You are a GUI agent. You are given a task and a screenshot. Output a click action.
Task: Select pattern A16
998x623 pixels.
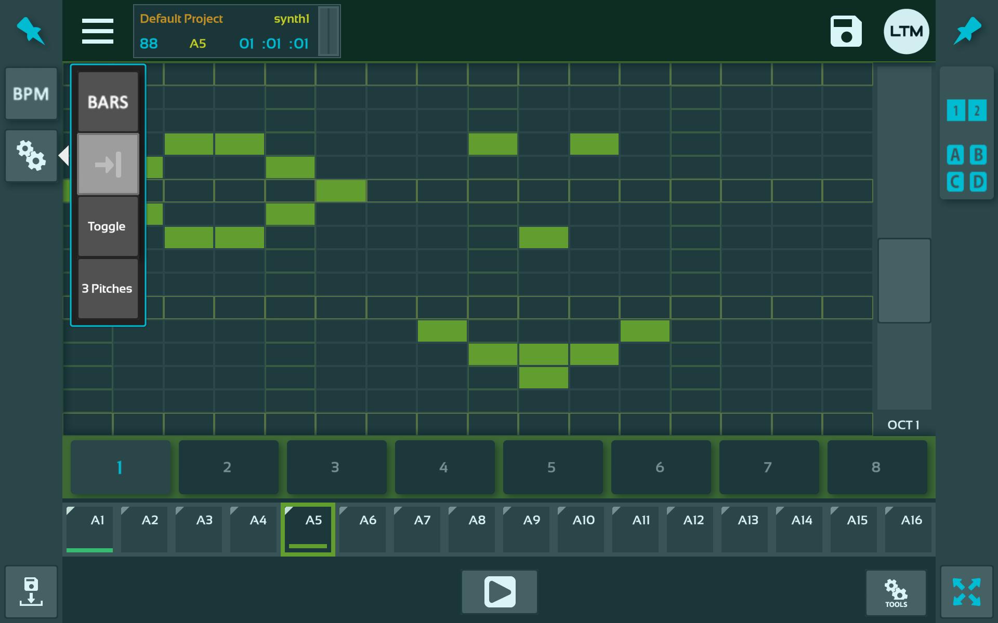[908, 529]
